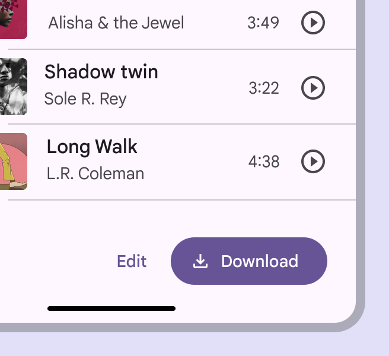389x356 pixels.
Task: Select the pink album cover thumbnail
Action: (13, 19)
